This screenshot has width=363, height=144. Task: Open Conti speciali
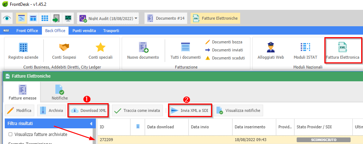101,51
